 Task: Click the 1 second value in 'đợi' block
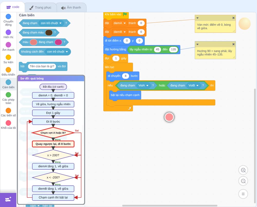point(116,59)
